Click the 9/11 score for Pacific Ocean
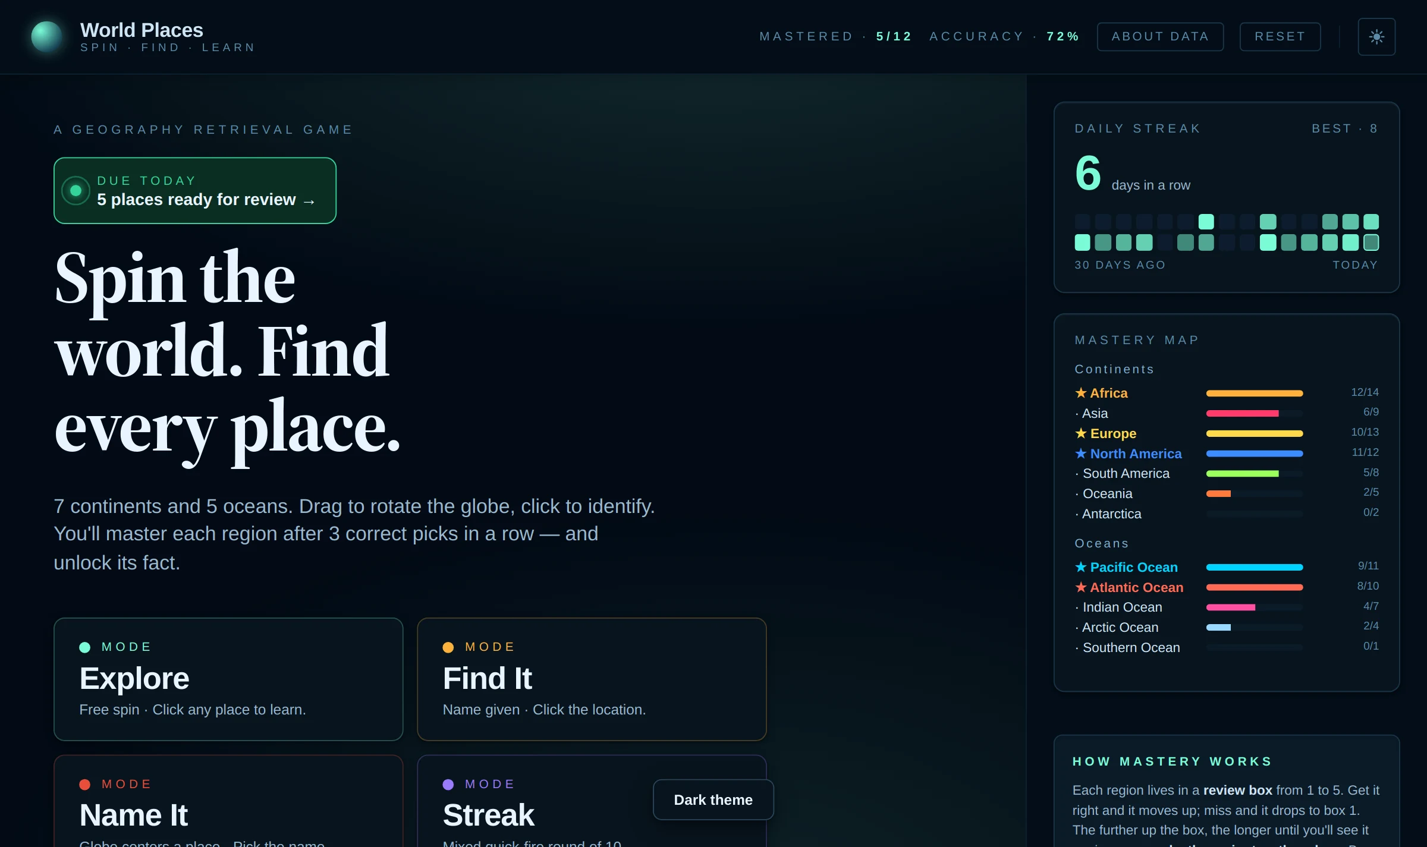1427x847 pixels. pos(1368,566)
